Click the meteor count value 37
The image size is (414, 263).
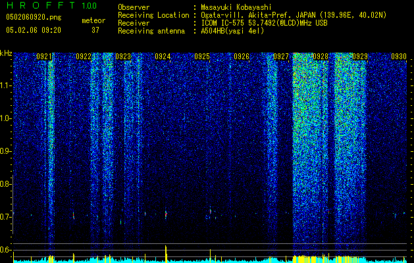point(95,30)
